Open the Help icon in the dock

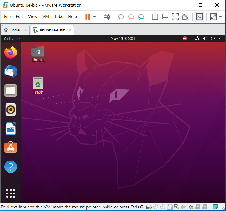tap(11, 167)
